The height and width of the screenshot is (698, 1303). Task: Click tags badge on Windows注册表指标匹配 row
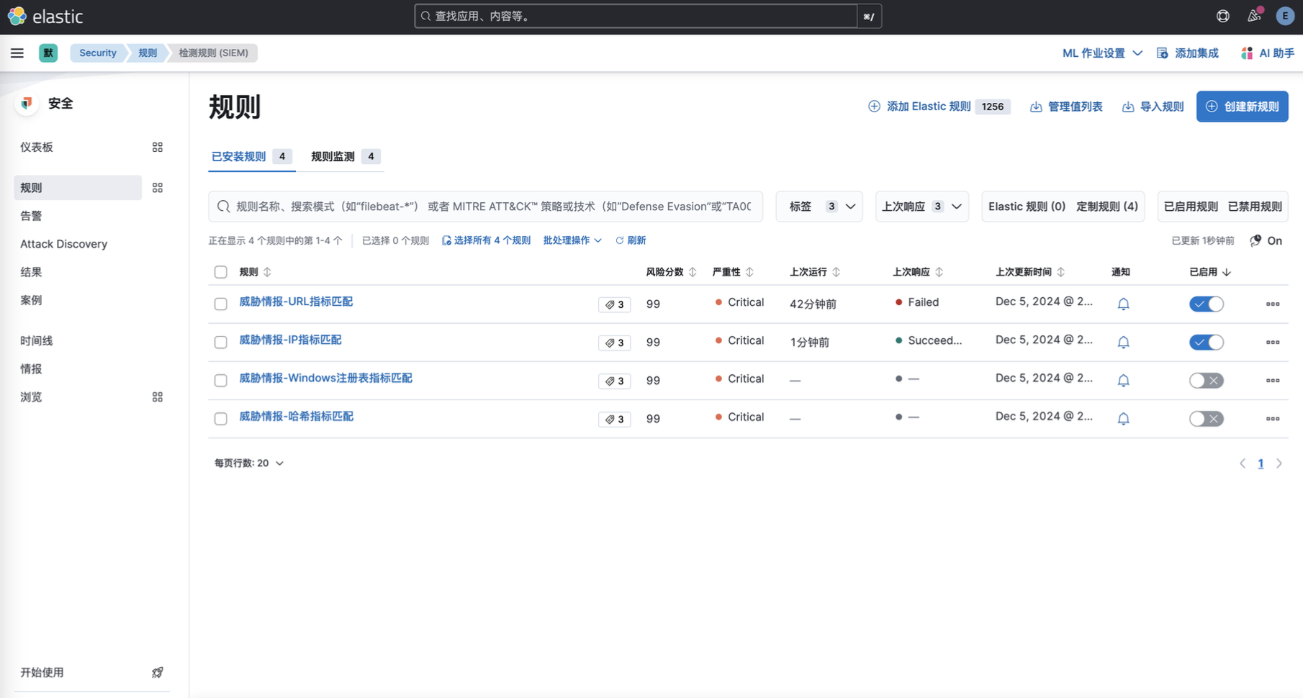click(x=614, y=381)
